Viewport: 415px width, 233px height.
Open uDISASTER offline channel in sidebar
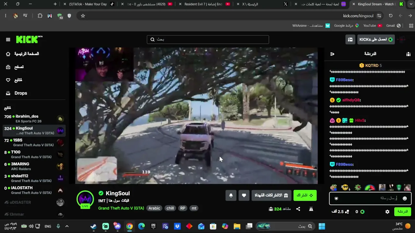pos(34,202)
